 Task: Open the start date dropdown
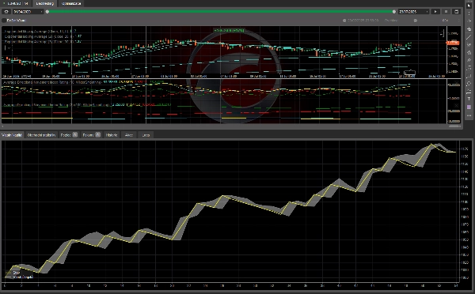pyautogui.click(x=28, y=12)
